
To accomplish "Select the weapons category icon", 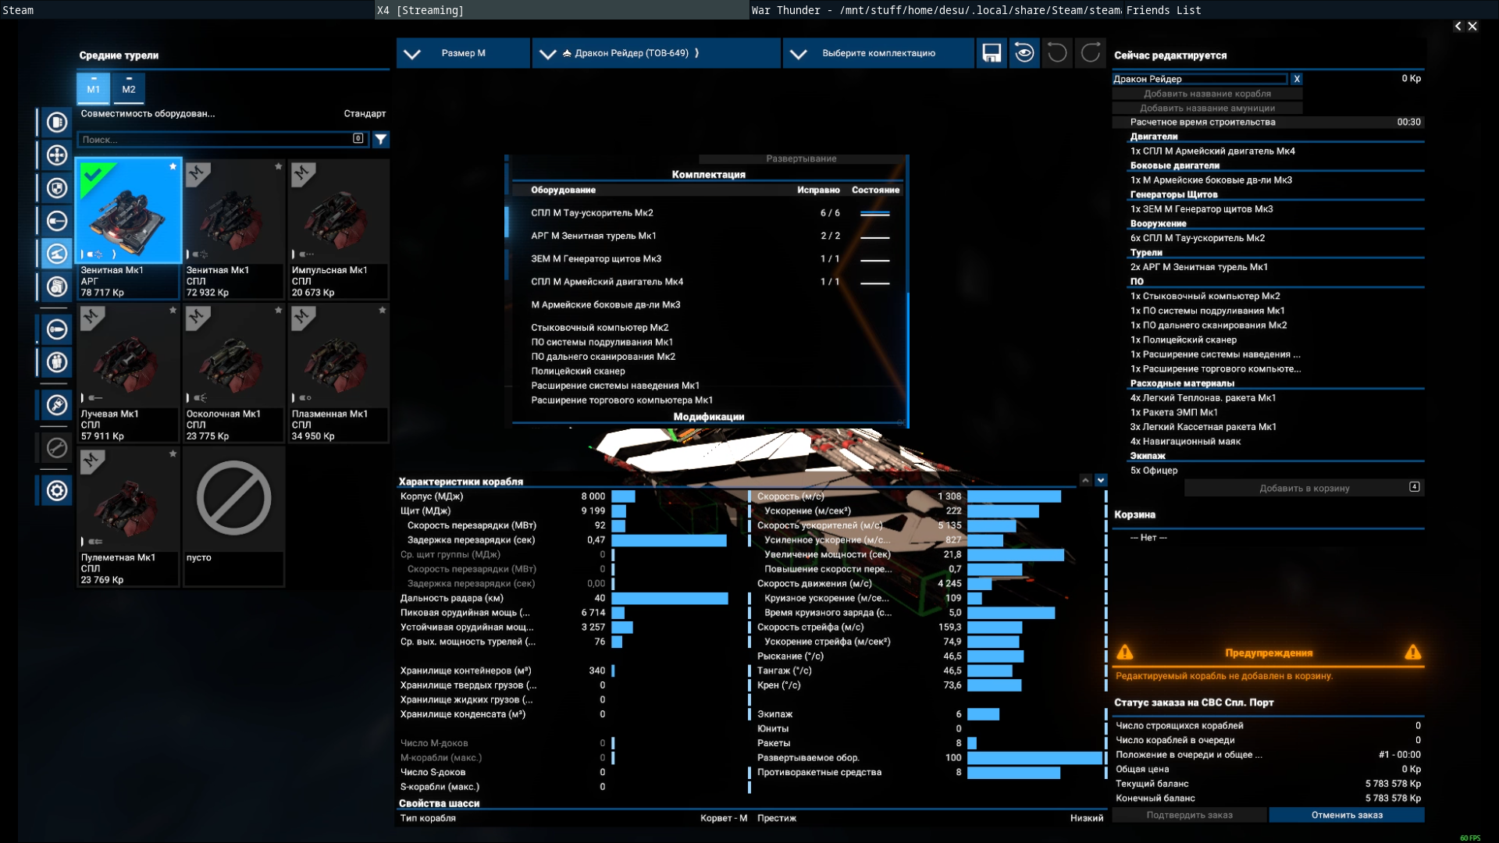I will (x=56, y=221).
